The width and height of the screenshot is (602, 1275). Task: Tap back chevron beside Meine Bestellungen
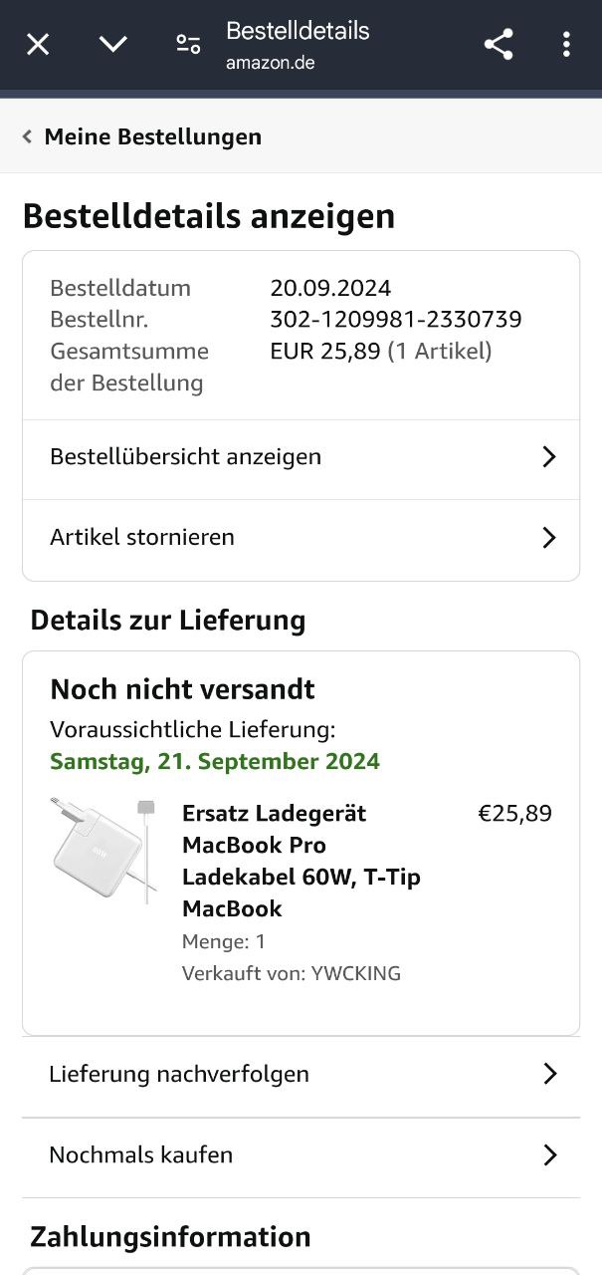coord(28,136)
